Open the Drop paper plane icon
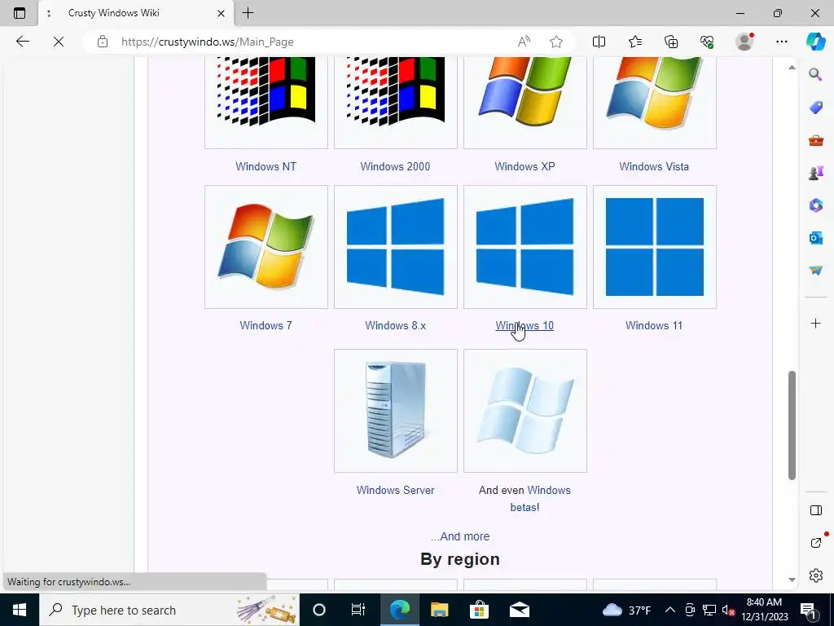The image size is (834, 626). pos(815,271)
